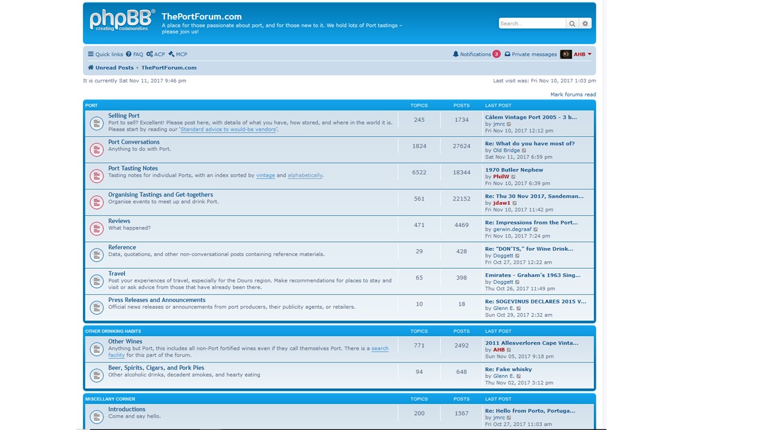Click the search magnifier icon button
764x430 pixels.
pyautogui.click(x=572, y=23)
